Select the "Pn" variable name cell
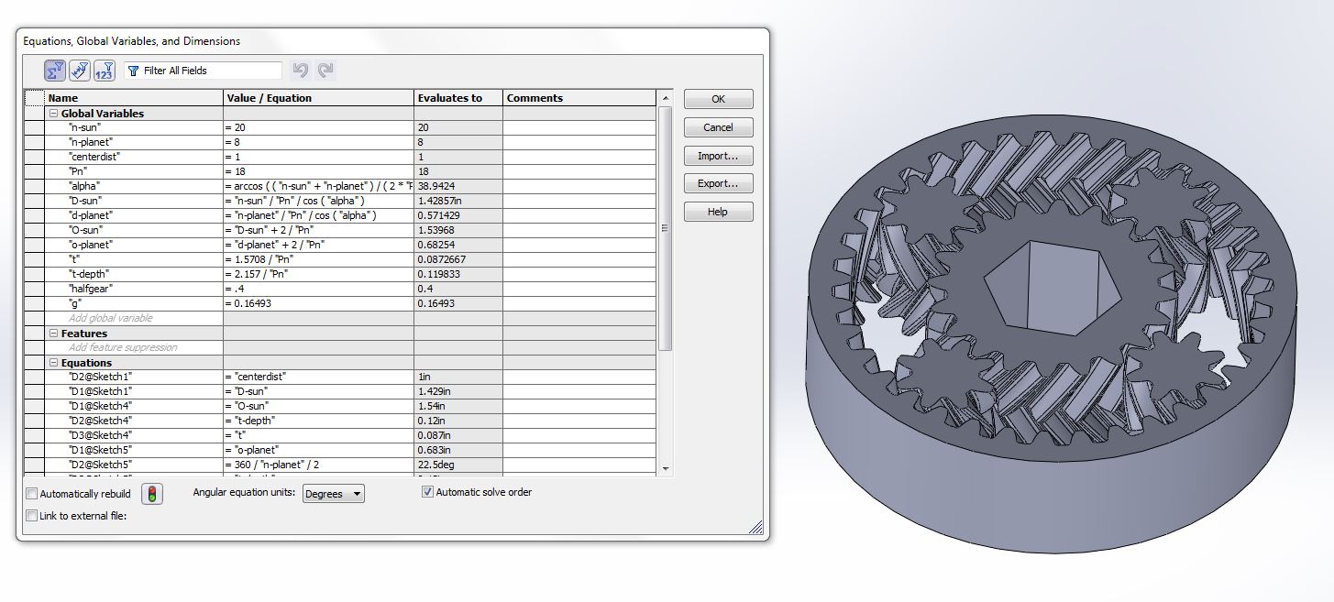 coord(134,171)
